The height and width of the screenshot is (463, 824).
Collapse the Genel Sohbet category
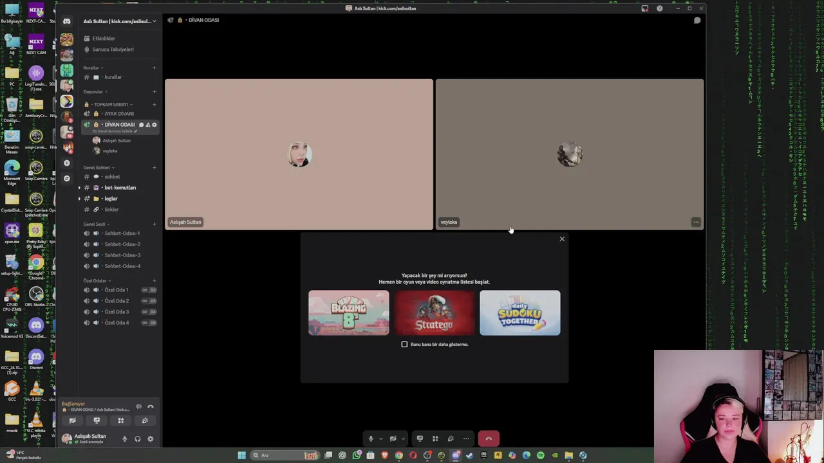98,168
